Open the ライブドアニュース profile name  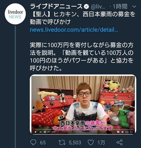[56, 7]
